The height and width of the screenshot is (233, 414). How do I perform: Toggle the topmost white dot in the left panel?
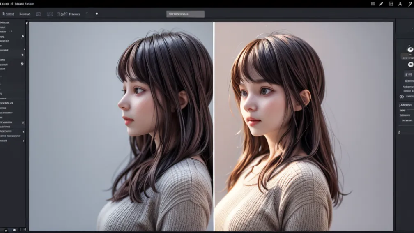pyautogui.click(x=23, y=36)
